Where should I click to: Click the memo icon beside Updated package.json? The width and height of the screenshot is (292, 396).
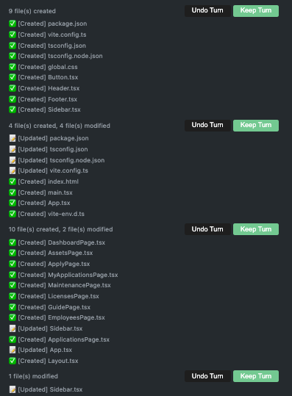click(13, 138)
